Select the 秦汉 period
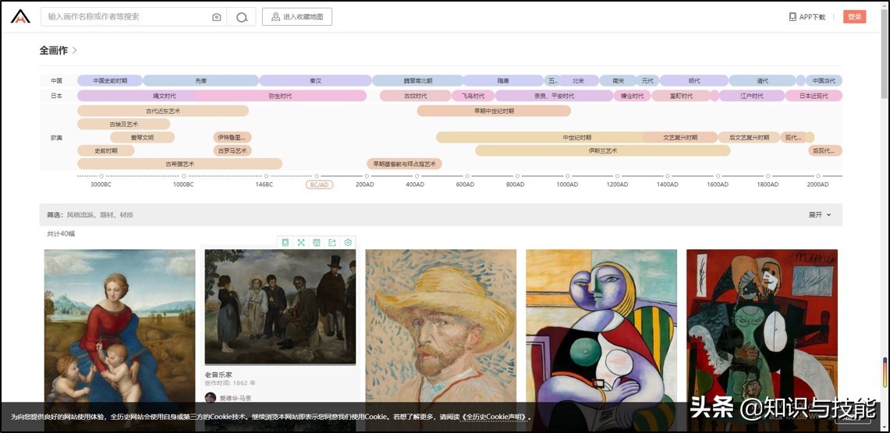Image resolution: width=890 pixels, height=433 pixels. [316, 81]
